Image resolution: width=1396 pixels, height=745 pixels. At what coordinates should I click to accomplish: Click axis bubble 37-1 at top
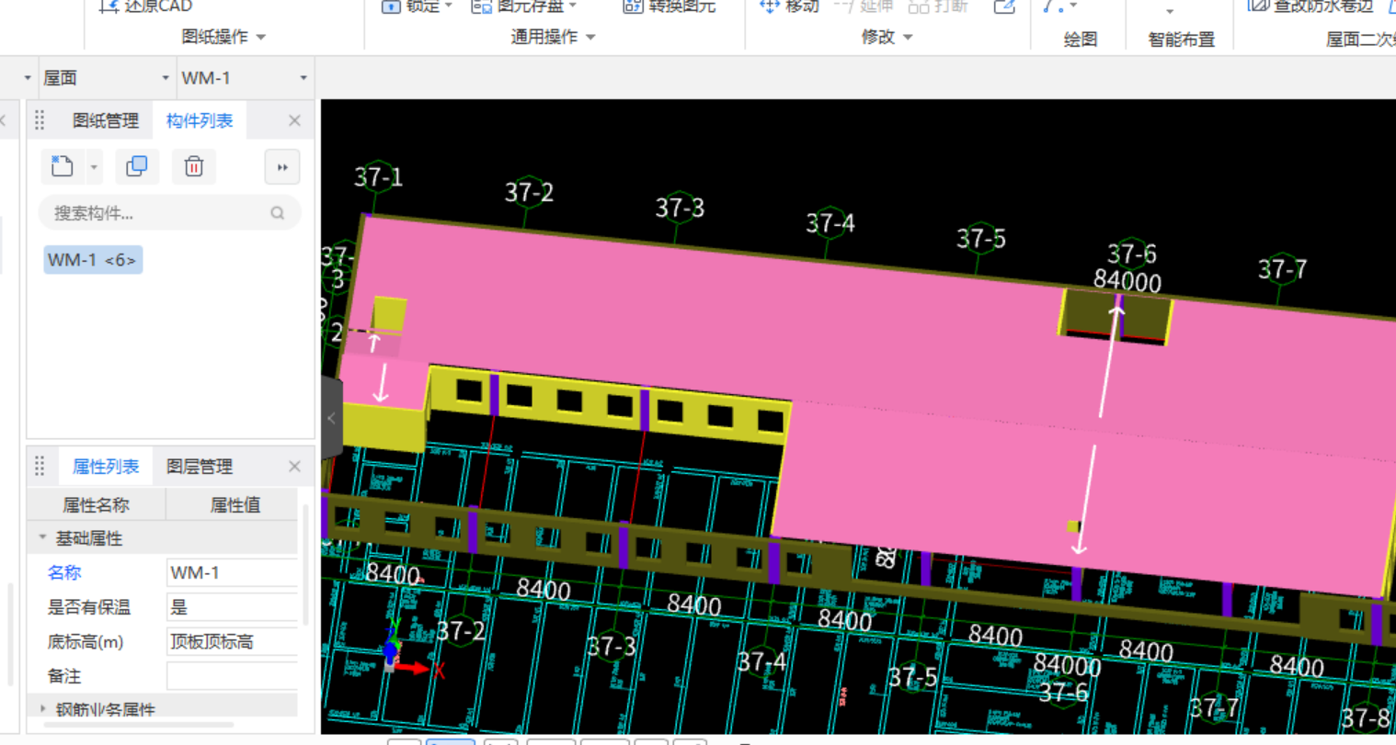click(378, 177)
